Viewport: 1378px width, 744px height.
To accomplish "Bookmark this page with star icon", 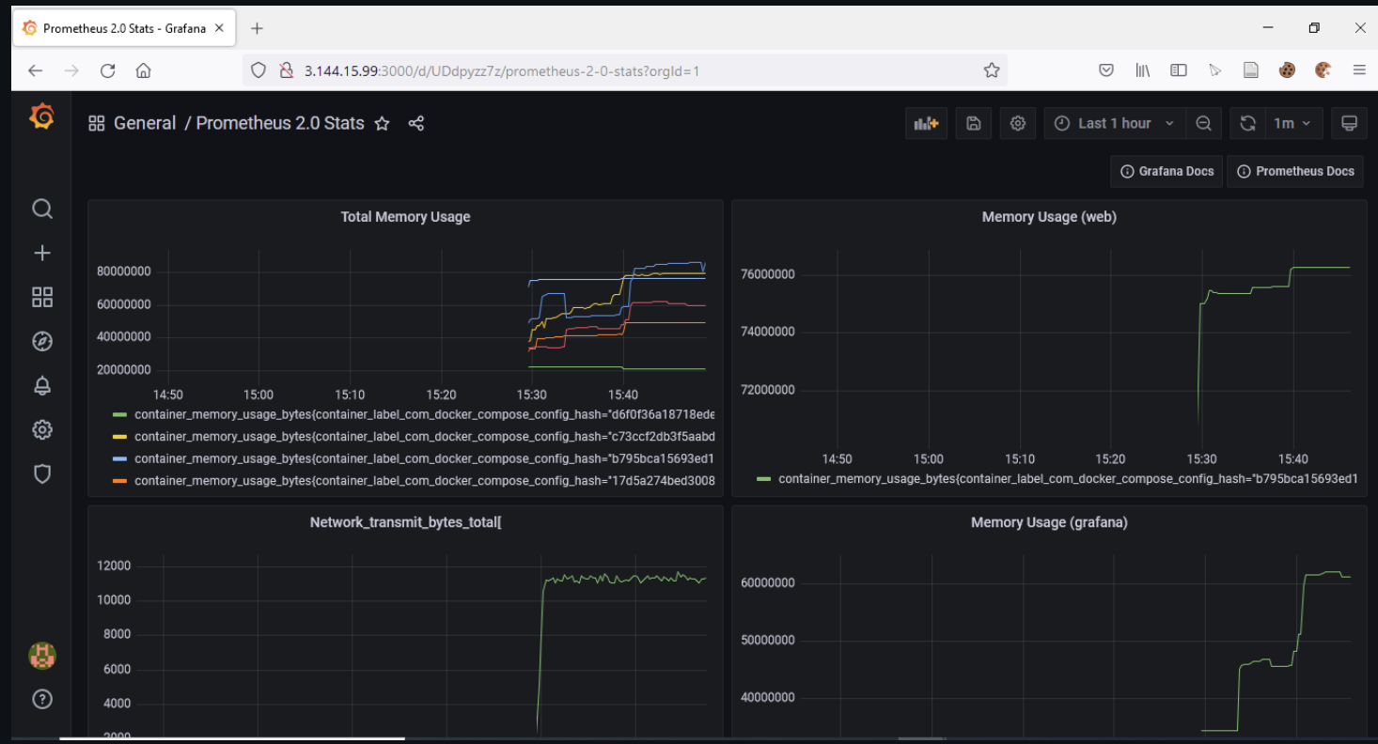I will [x=991, y=70].
